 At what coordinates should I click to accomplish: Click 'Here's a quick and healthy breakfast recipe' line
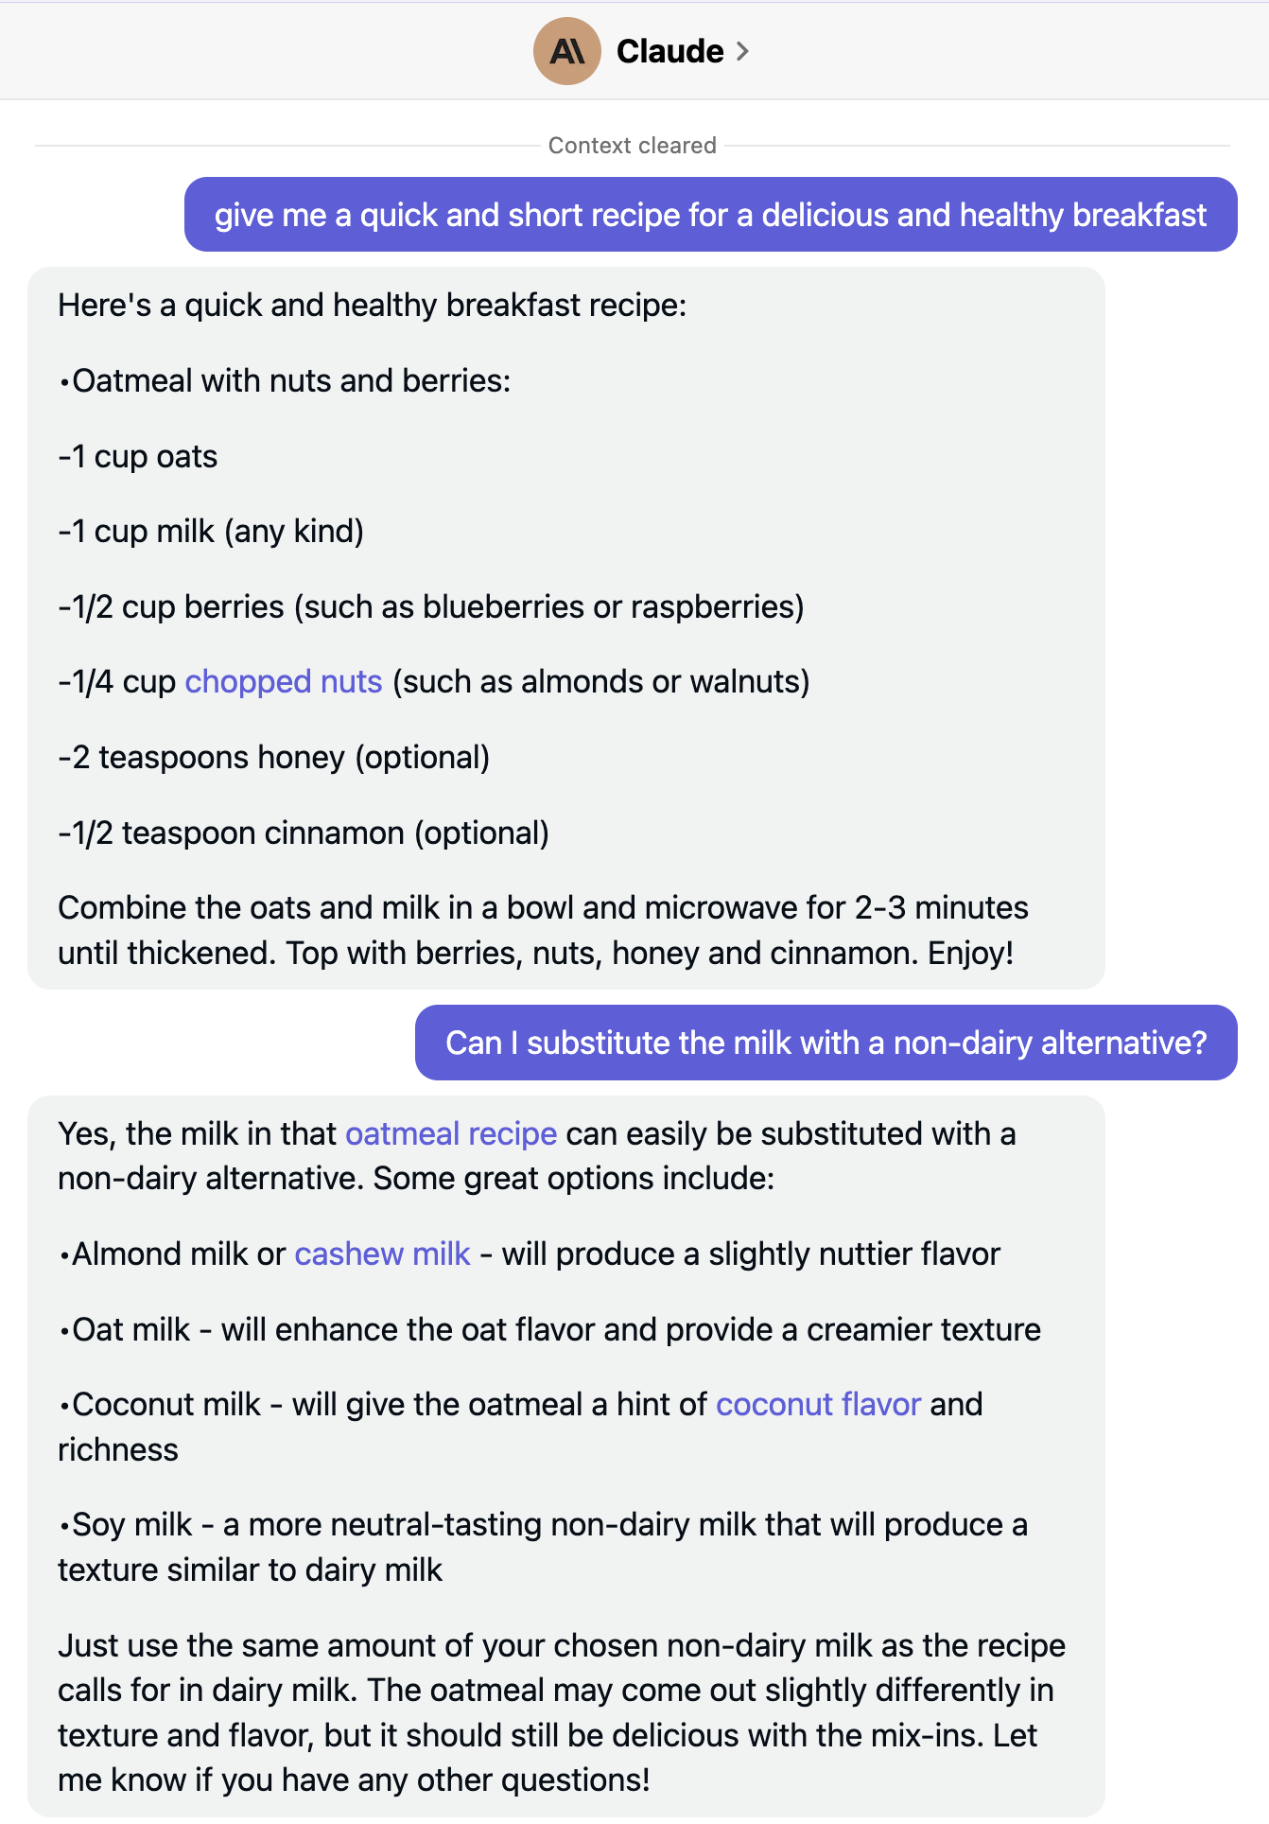coord(372,306)
